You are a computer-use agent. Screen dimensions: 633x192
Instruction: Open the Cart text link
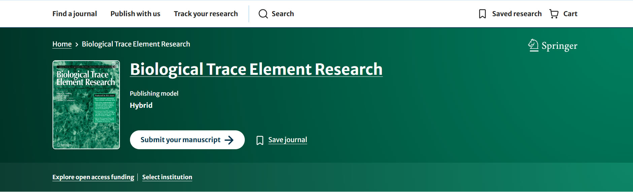(570, 14)
